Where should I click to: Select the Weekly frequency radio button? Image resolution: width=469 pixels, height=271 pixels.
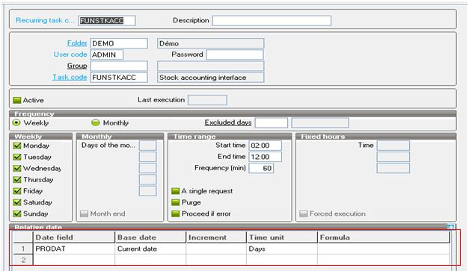tap(16, 122)
